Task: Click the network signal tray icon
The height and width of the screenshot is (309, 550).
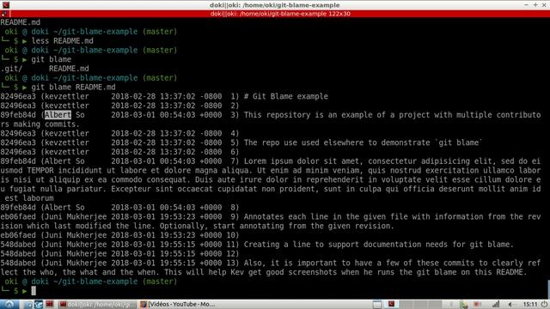Action: click(495, 304)
